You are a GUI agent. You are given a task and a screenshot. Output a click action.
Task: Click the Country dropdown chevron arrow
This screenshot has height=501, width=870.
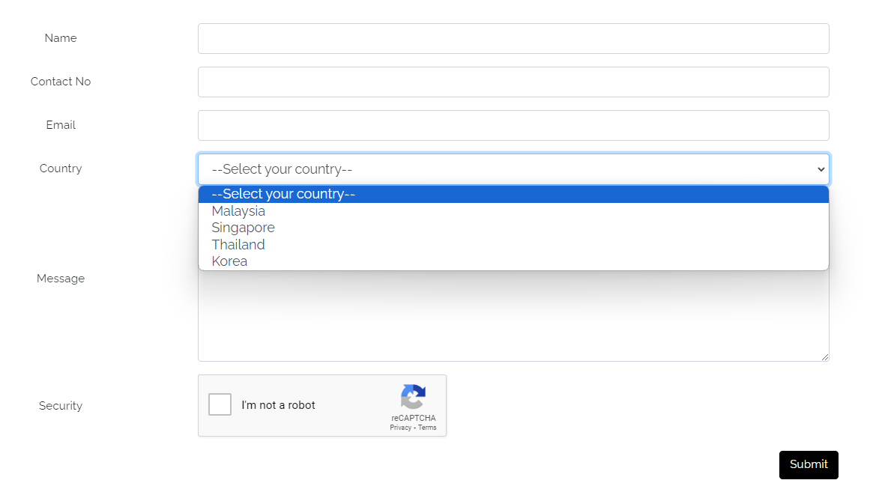(821, 169)
